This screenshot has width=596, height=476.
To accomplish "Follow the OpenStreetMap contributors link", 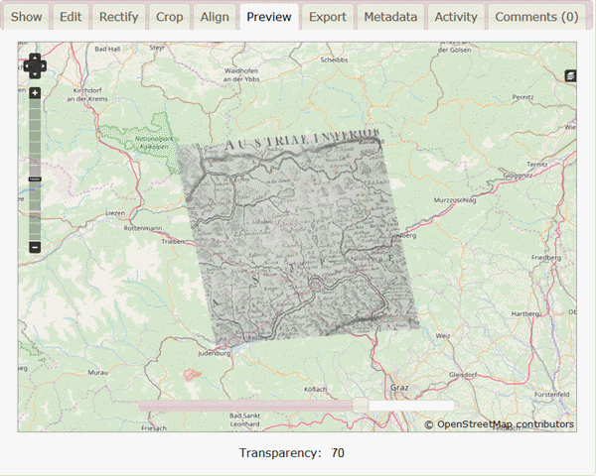I will 506,424.
